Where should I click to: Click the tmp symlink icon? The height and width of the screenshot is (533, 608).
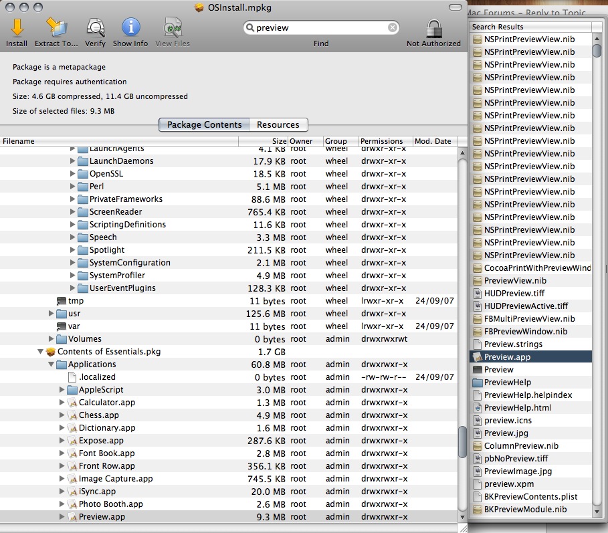[62, 301]
